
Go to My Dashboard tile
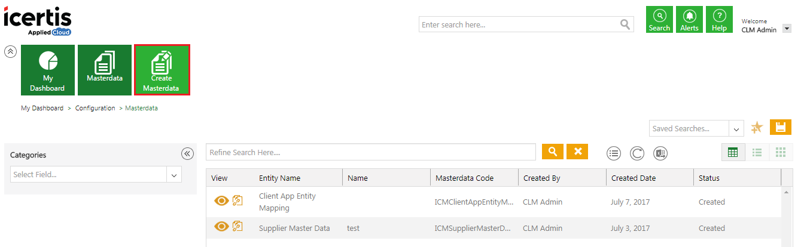(x=48, y=70)
